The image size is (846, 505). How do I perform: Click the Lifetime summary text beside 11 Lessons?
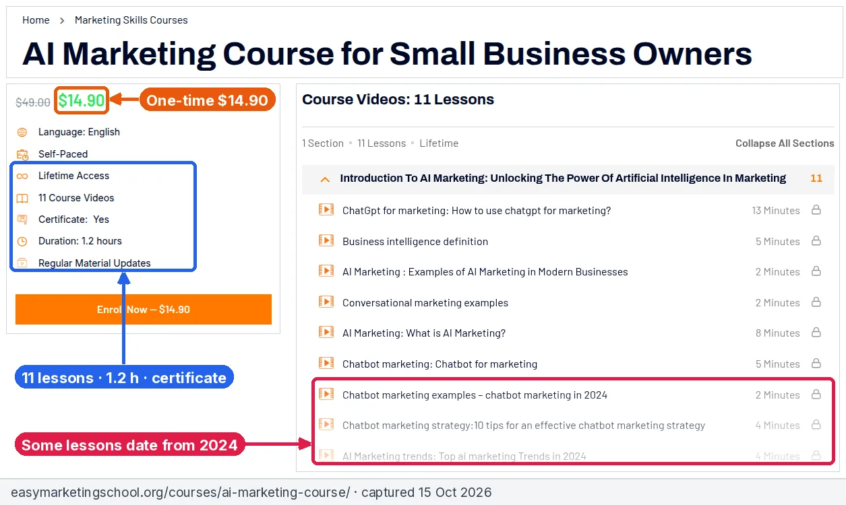pyautogui.click(x=439, y=143)
